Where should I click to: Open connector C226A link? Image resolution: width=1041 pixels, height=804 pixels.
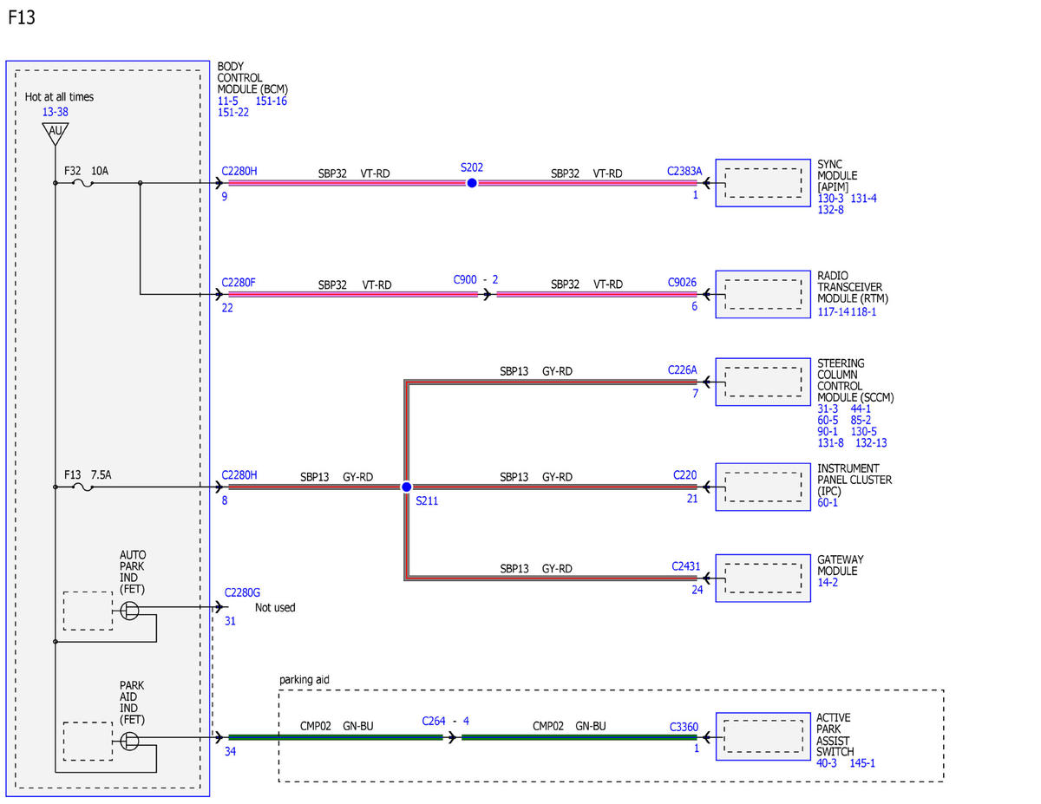pos(683,369)
